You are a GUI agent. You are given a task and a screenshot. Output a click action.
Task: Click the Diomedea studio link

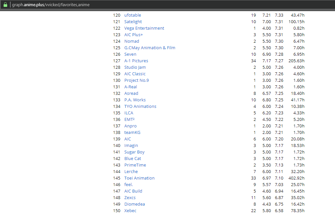click(135, 204)
